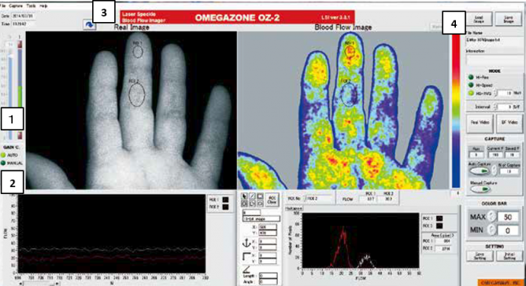526x286 pixels.
Task: Click the cursor Y coordinate field
Action: point(268,233)
